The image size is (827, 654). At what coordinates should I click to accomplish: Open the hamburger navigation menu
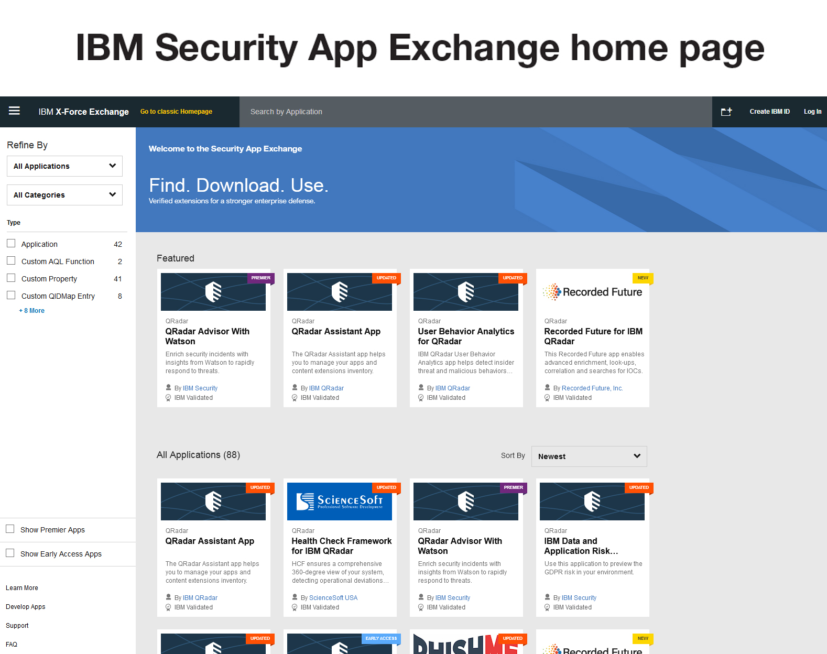point(14,111)
